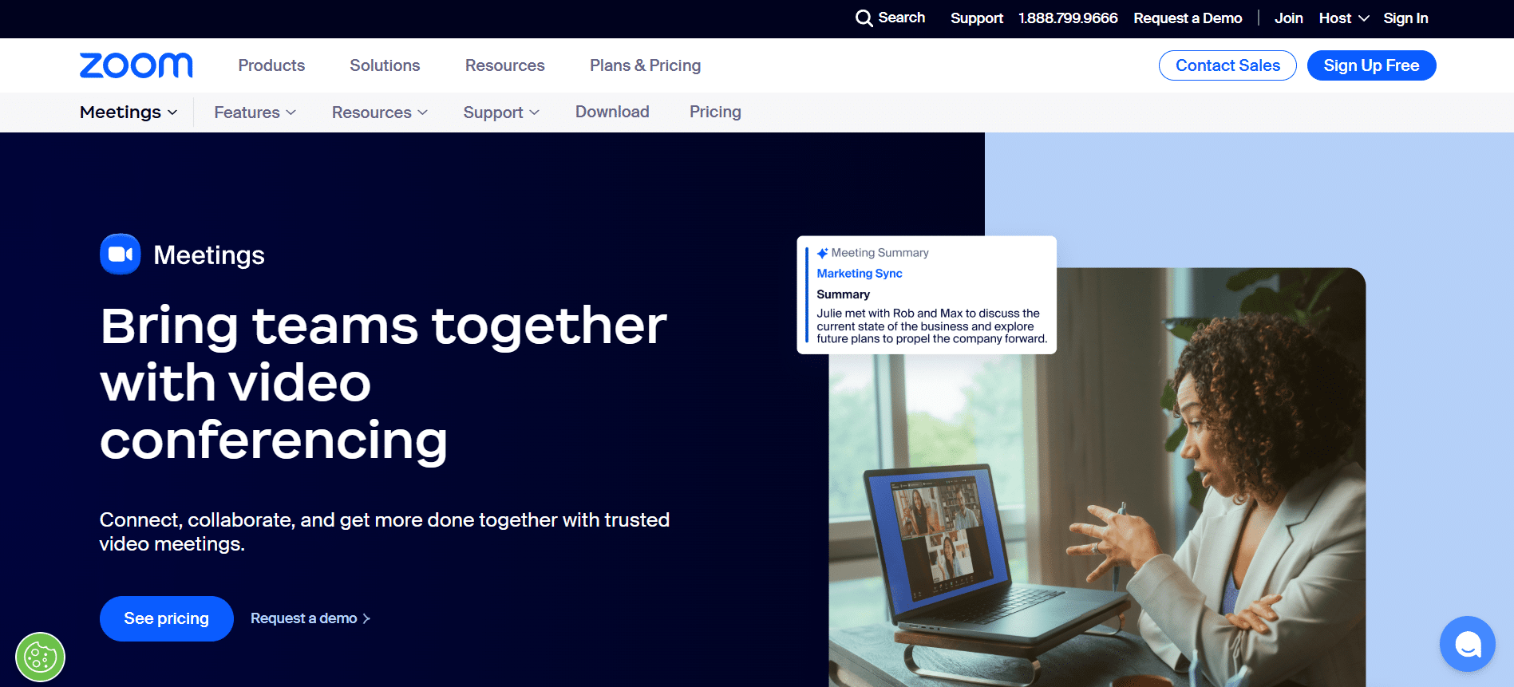Viewport: 1514px width, 687px height.
Task: Click the 1.888.799.9666 phone number
Action: [1068, 18]
